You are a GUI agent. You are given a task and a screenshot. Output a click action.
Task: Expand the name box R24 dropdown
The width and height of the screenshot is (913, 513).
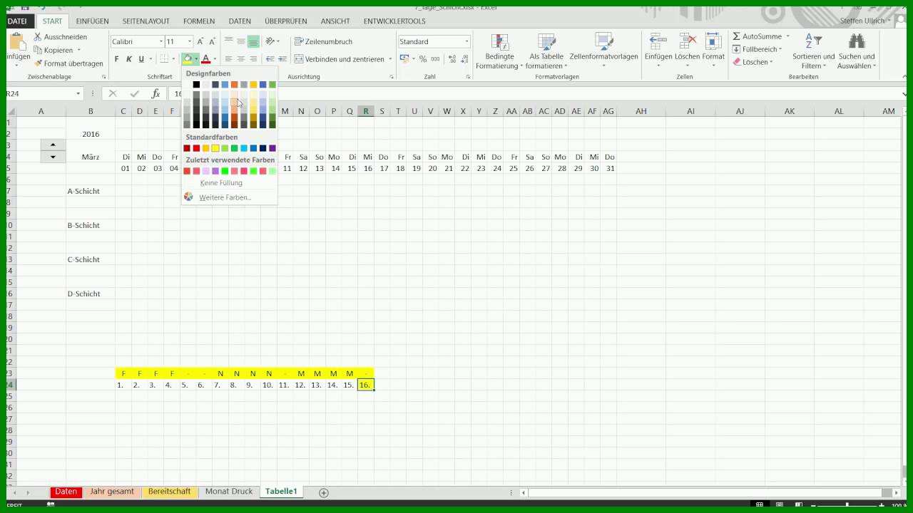point(78,93)
